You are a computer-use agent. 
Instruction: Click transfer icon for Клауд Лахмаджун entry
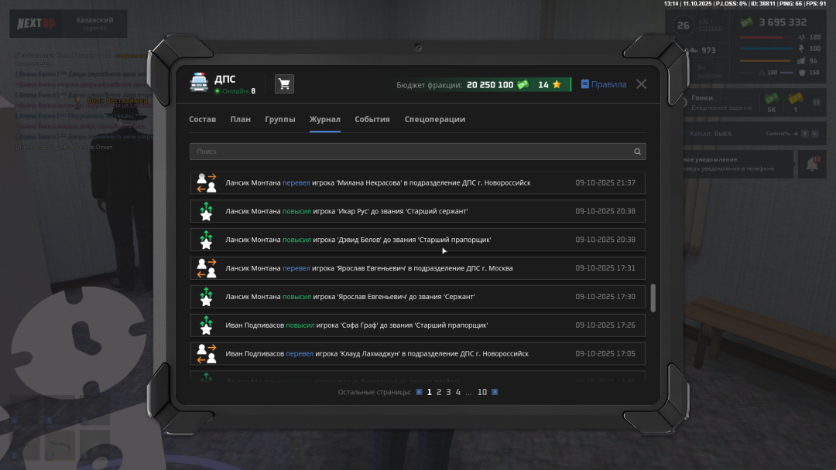click(206, 354)
